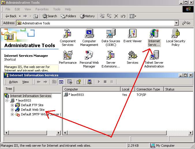Open the Favorites menu

click(x=42, y=9)
